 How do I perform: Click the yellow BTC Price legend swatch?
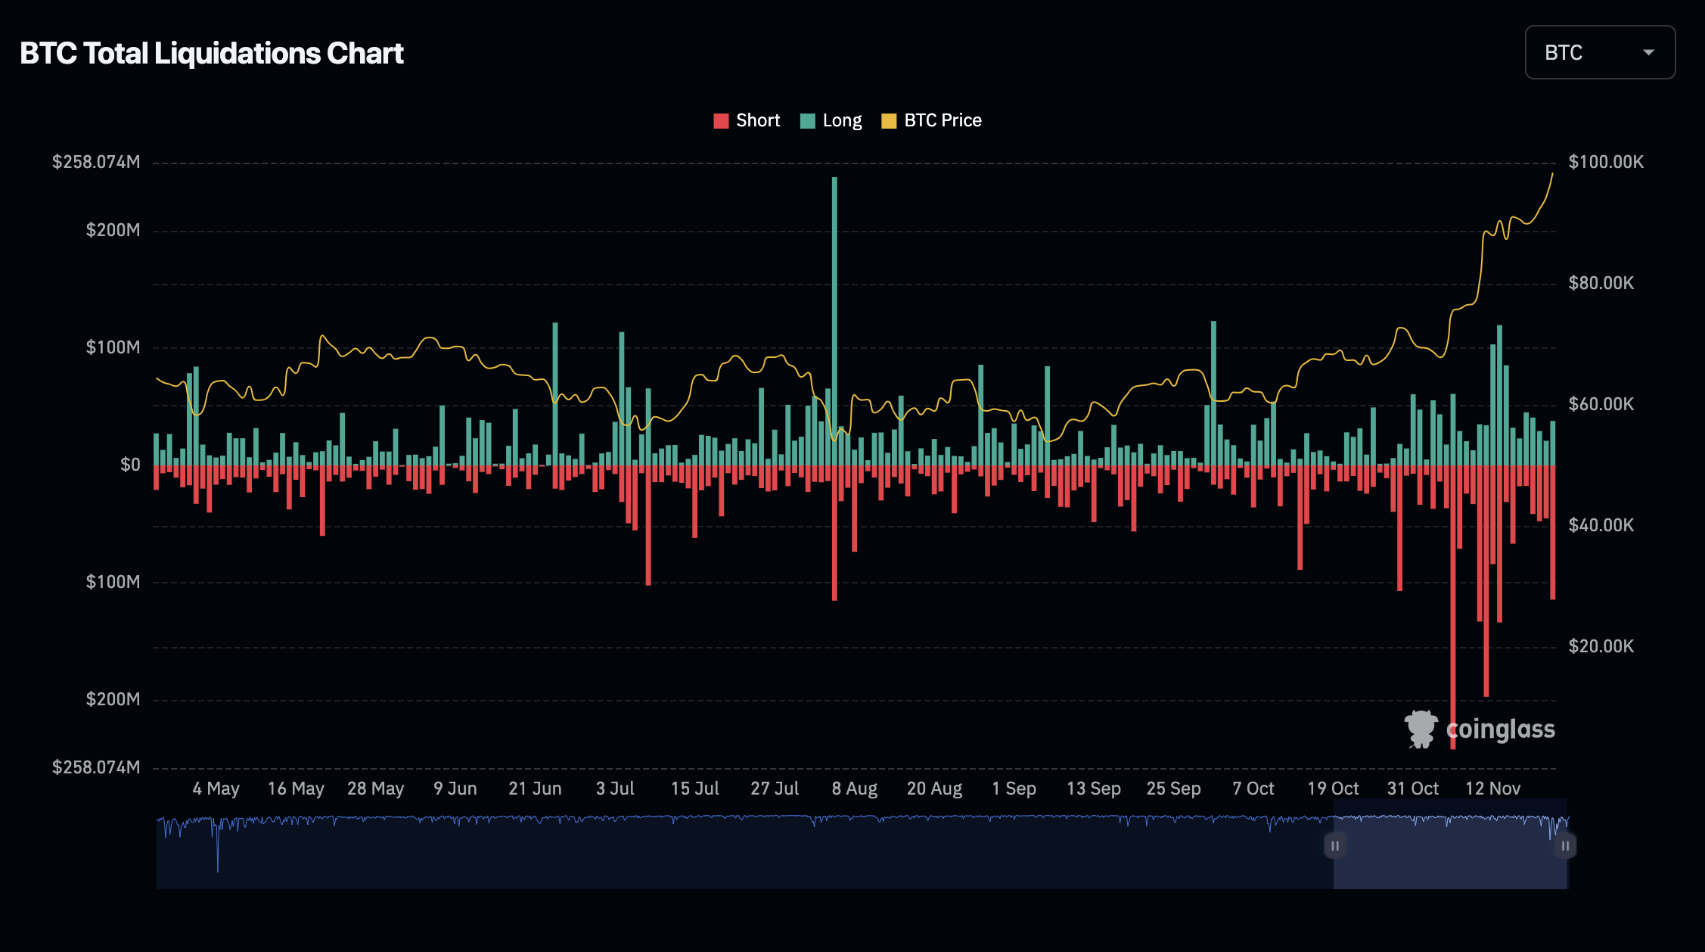(x=889, y=121)
